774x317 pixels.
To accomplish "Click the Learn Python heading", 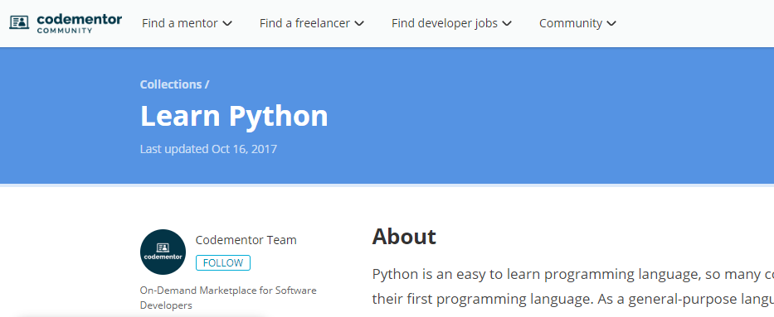I will coord(234,116).
